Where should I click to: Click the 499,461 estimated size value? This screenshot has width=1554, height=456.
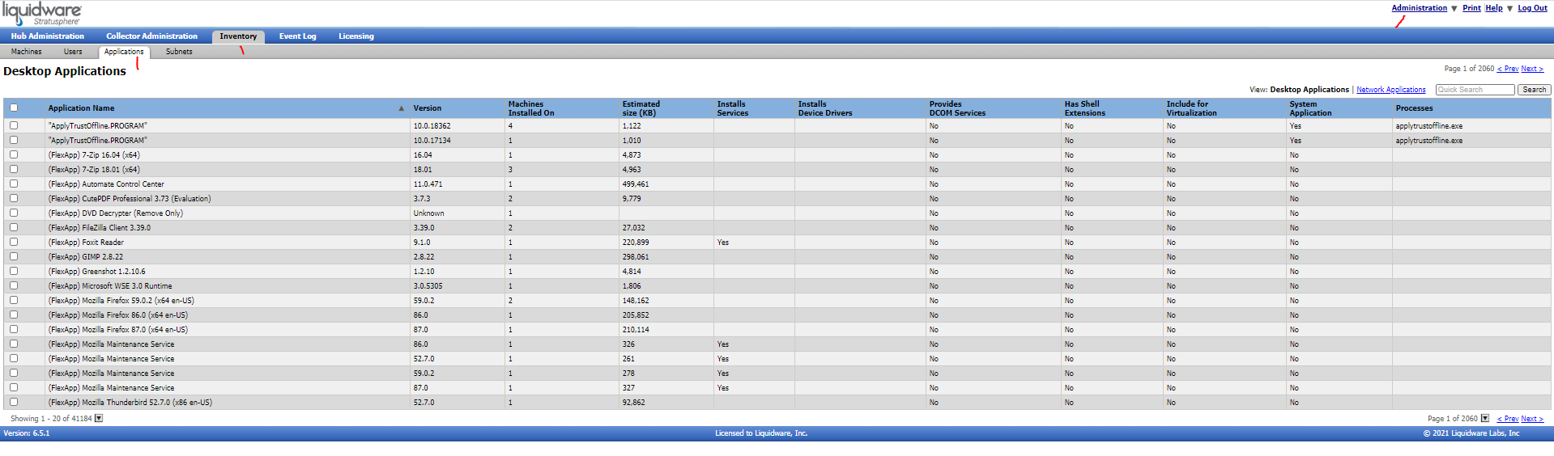636,184
